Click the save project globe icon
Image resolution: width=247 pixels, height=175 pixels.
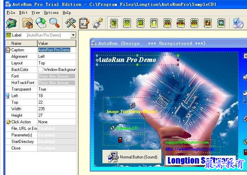tap(41, 23)
